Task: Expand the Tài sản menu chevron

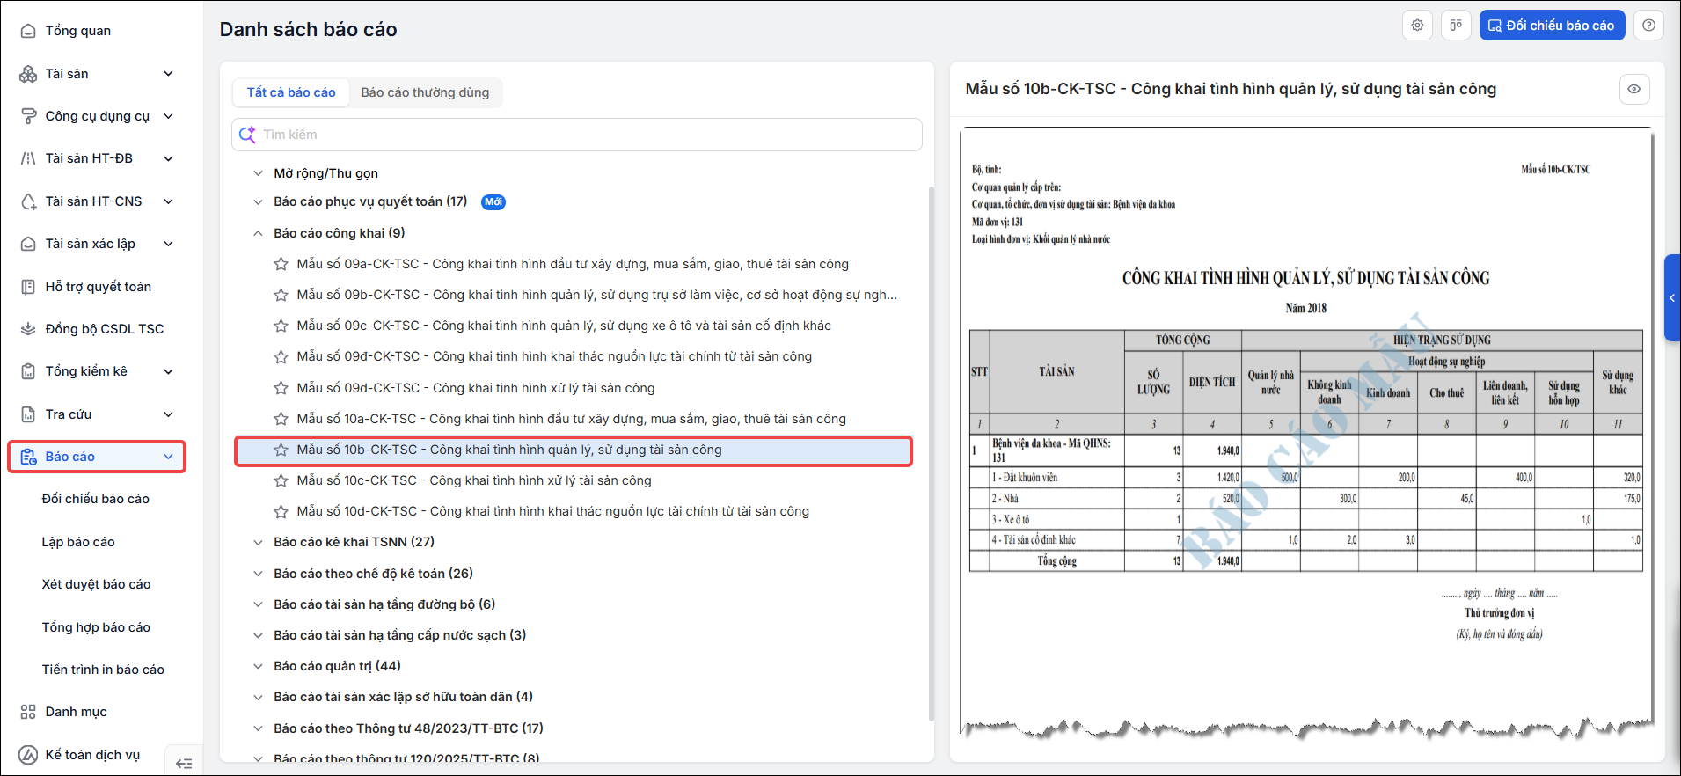Action: [x=168, y=74]
